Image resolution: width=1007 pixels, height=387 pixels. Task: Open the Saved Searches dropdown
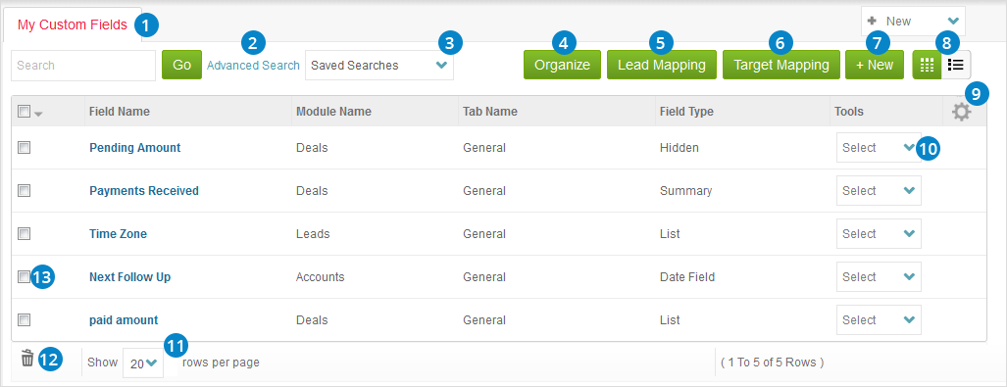pyautogui.click(x=378, y=66)
